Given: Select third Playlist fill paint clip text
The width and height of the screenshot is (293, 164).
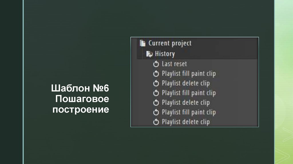Looking at the screenshot, I should click(189, 113).
